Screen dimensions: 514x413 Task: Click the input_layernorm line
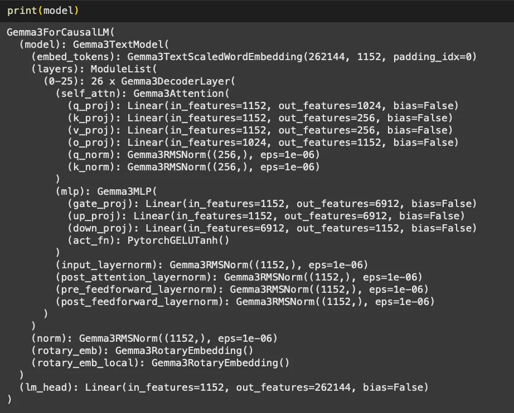[212, 264]
